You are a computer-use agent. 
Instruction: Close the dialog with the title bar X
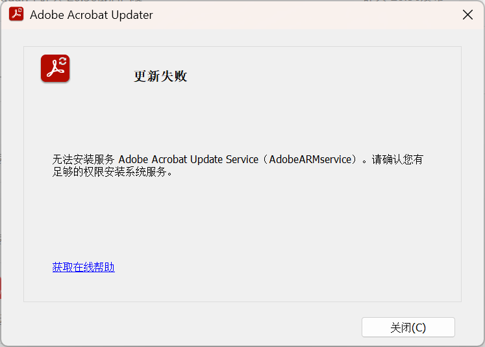467,14
